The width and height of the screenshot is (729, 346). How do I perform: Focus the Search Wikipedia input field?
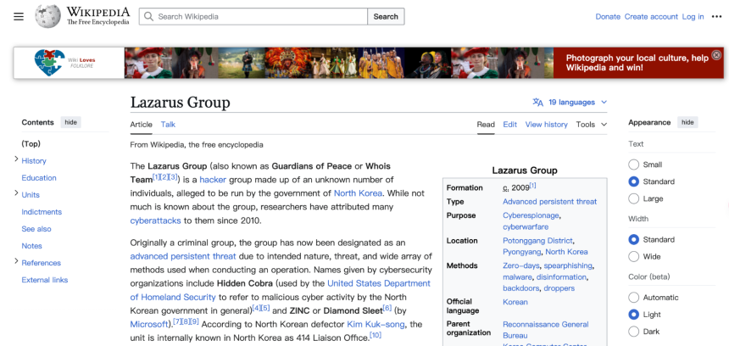click(x=253, y=16)
